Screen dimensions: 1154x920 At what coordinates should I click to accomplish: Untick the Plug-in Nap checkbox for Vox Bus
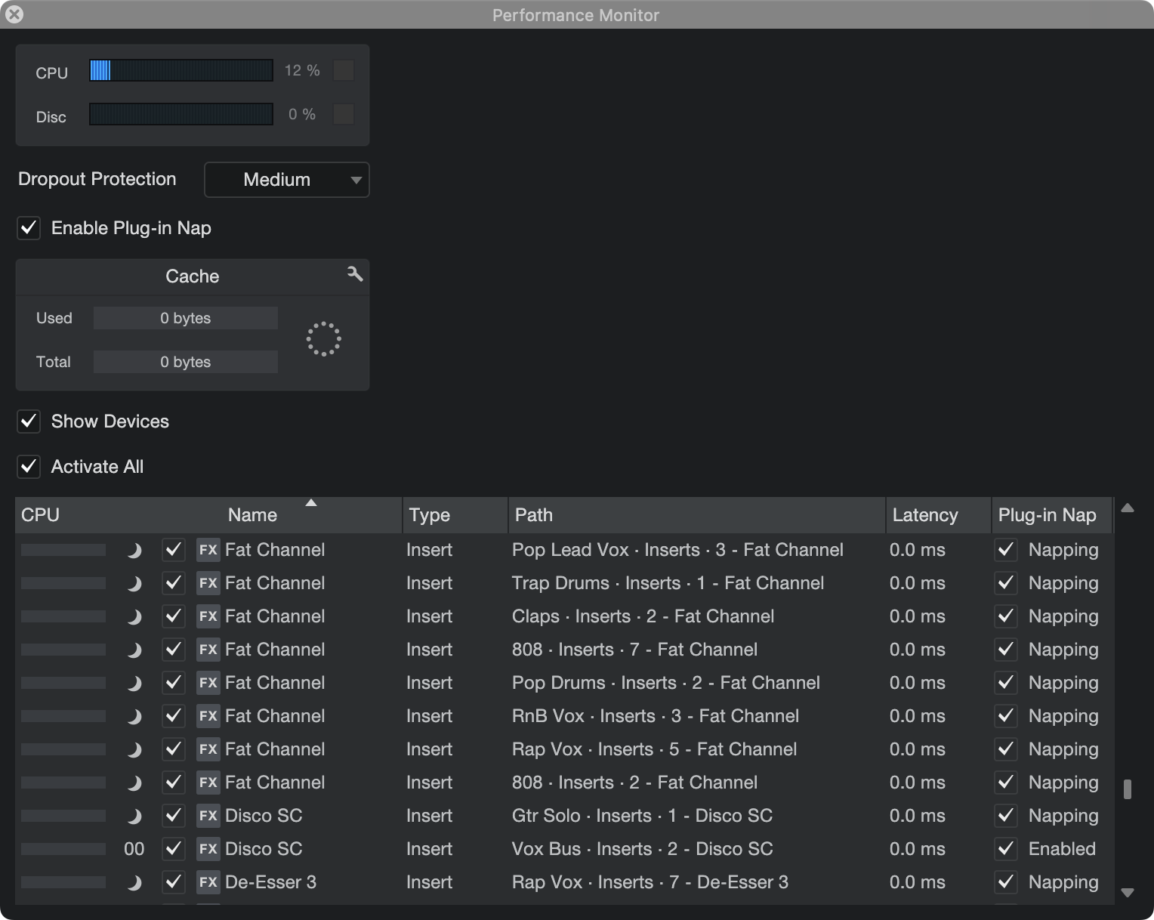pos(1006,849)
